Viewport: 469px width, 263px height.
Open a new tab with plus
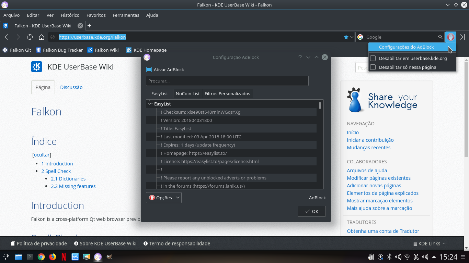pyautogui.click(x=89, y=26)
